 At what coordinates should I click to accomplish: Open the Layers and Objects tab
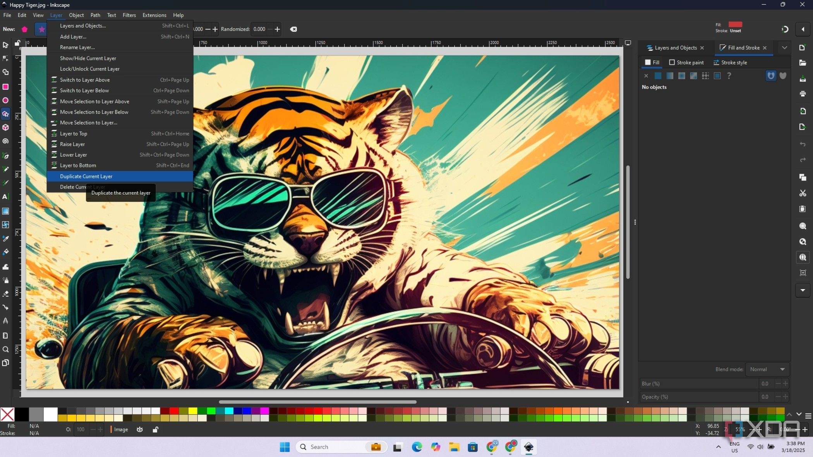coord(676,48)
